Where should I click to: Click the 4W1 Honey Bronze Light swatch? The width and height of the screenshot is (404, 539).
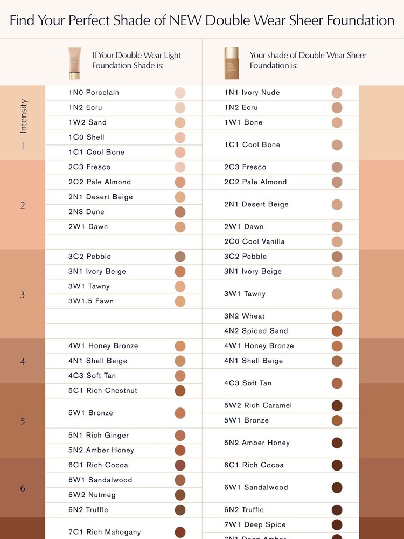(x=180, y=346)
